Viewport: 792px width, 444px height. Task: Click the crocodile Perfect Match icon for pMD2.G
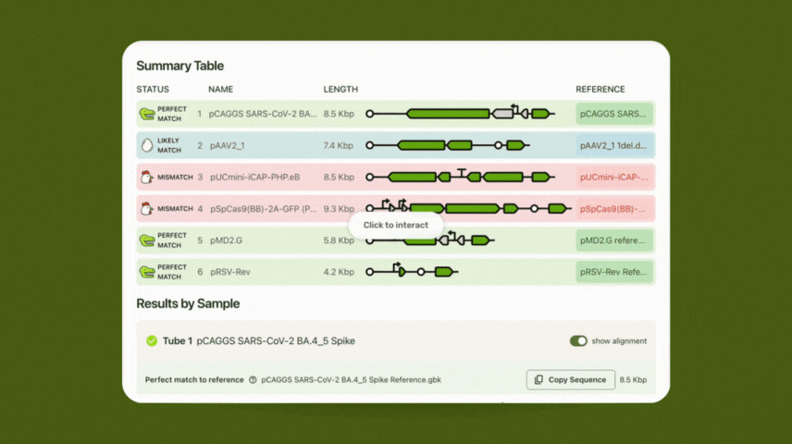coord(147,240)
